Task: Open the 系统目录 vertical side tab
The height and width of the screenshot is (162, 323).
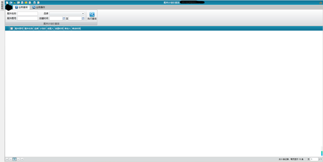Action: 2,5
